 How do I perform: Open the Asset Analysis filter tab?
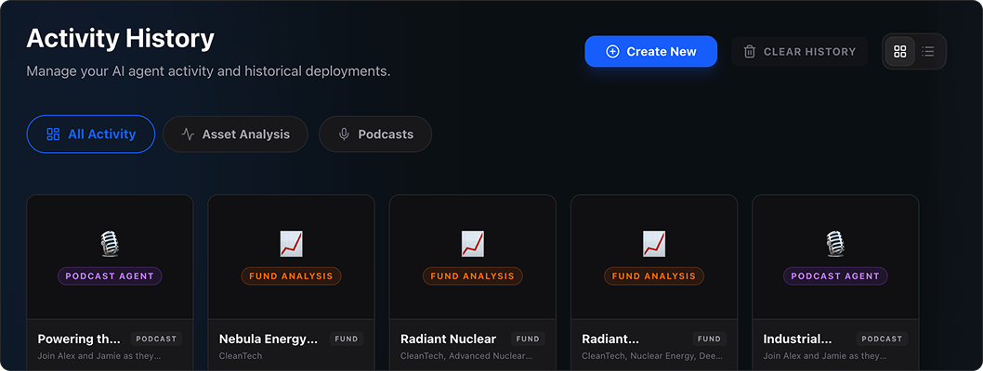pos(235,134)
